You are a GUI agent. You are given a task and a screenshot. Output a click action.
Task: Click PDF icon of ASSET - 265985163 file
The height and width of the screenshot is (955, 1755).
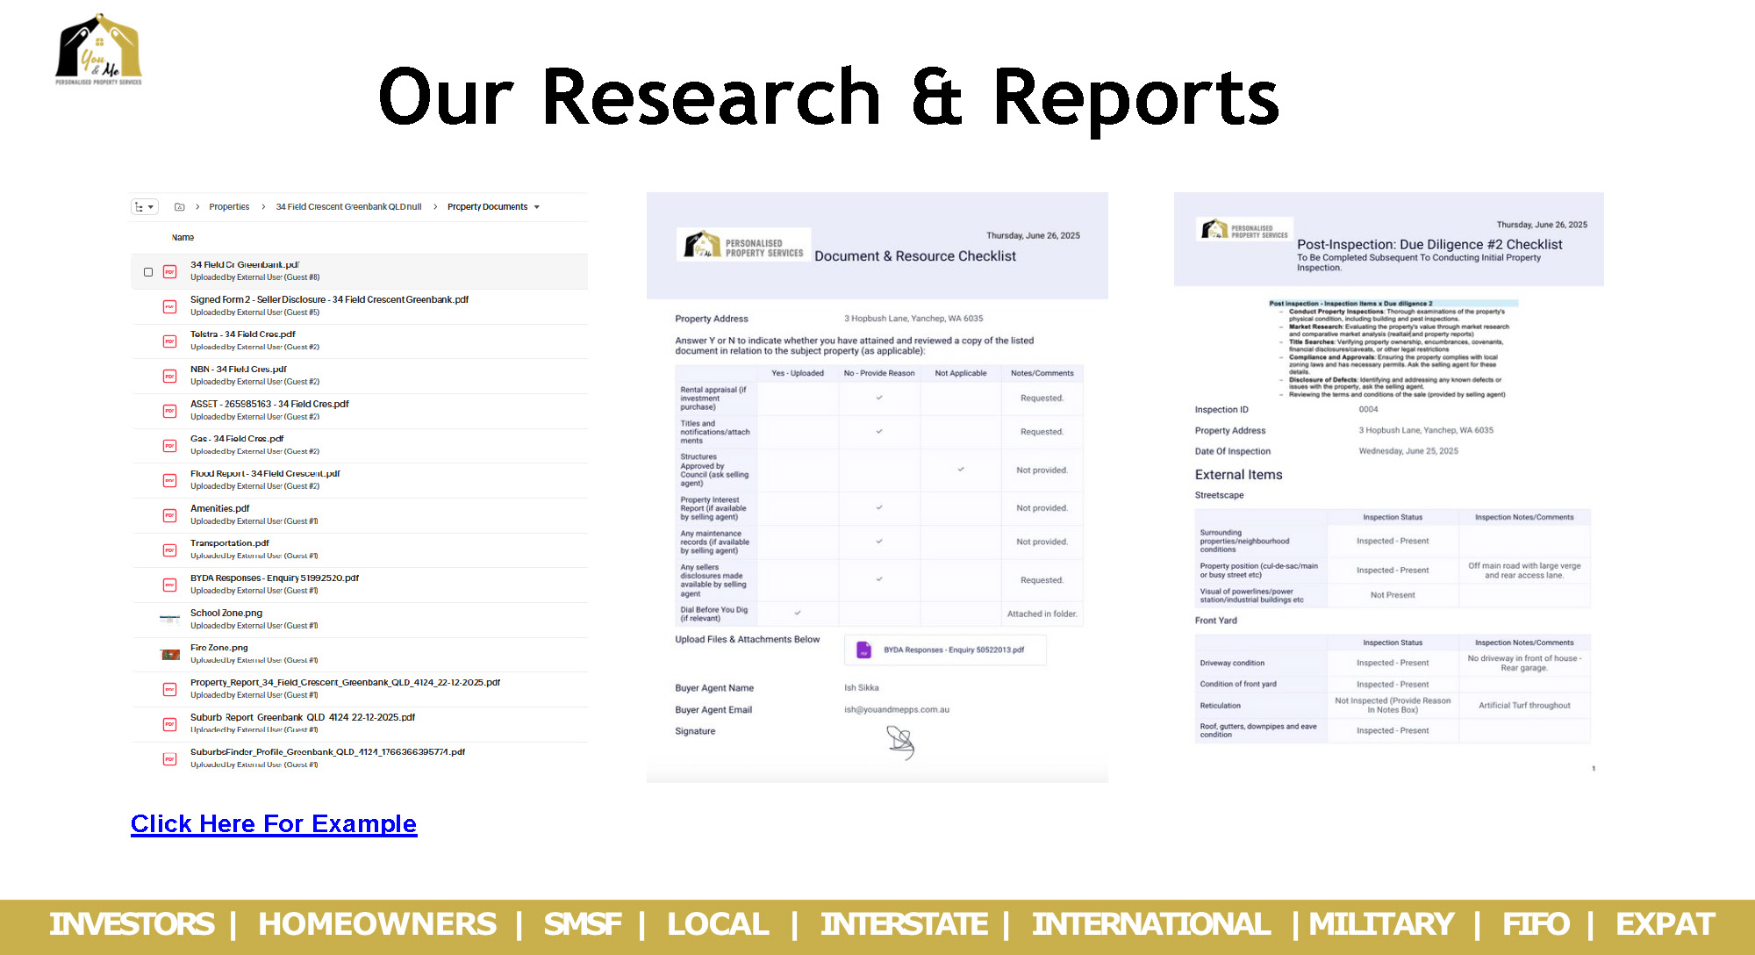(170, 411)
